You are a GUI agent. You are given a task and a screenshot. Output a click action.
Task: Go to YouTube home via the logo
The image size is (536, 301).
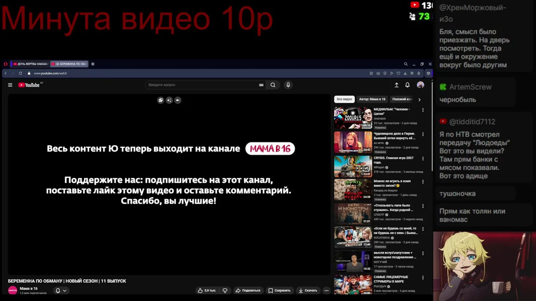pyautogui.click(x=29, y=85)
